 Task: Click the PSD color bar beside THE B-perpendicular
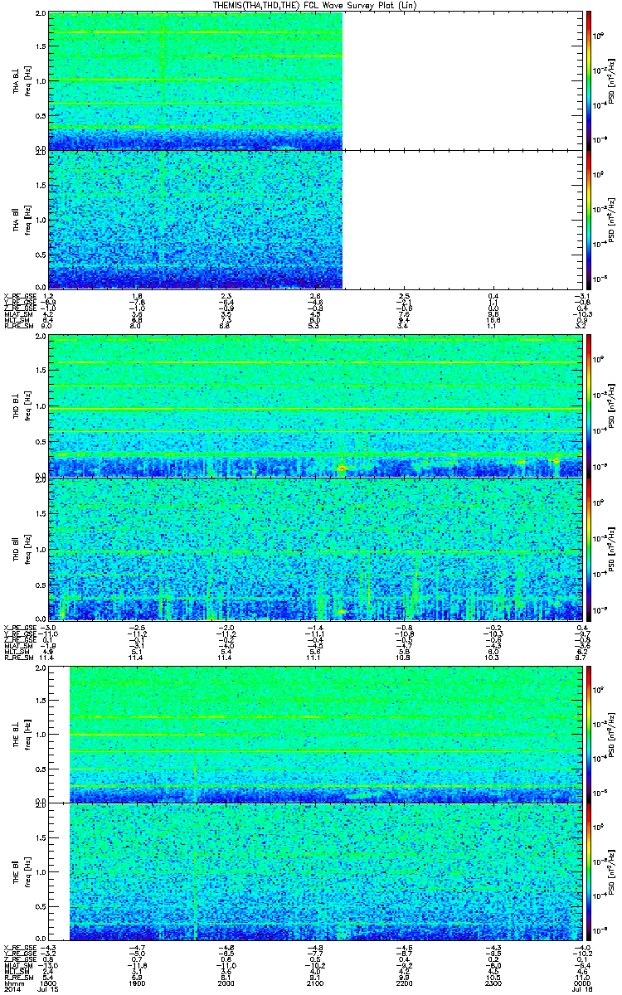tap(589, 734)
